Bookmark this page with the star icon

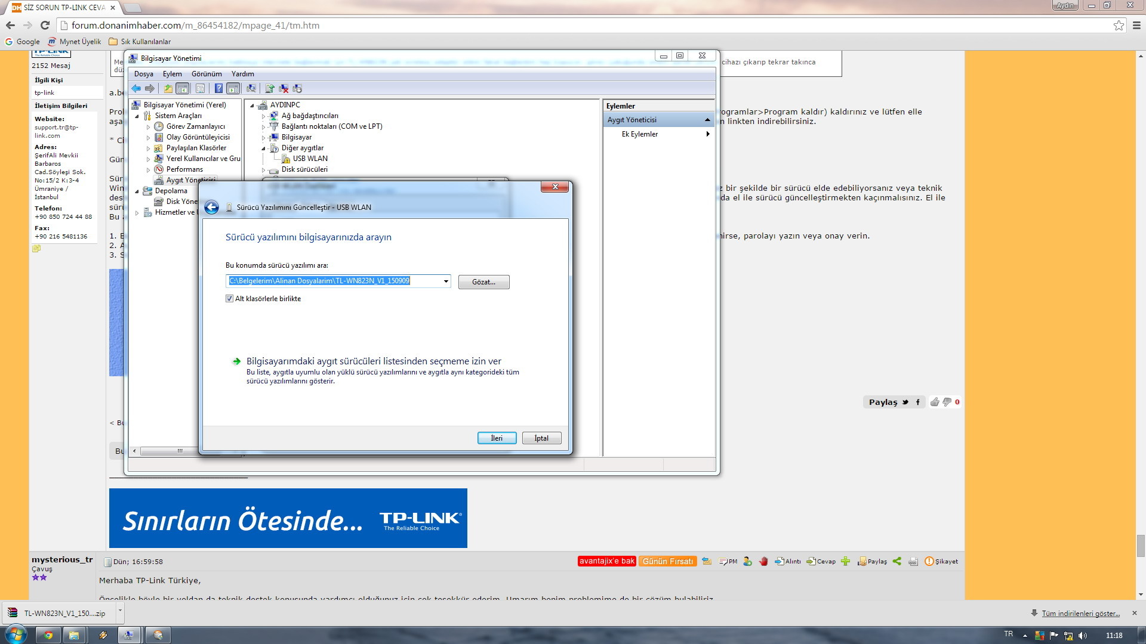[1119, 25]
